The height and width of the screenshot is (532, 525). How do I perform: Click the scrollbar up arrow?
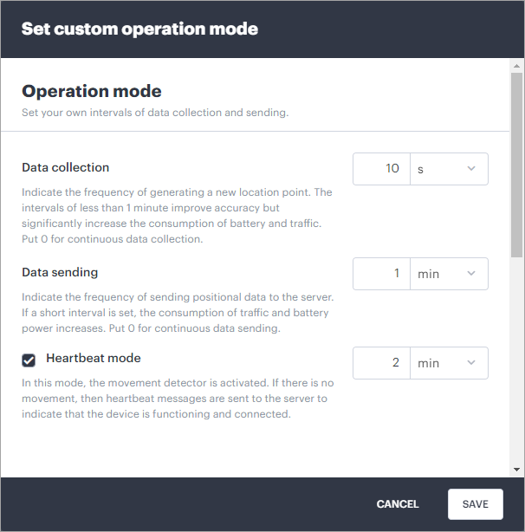(x=516, y=66)
